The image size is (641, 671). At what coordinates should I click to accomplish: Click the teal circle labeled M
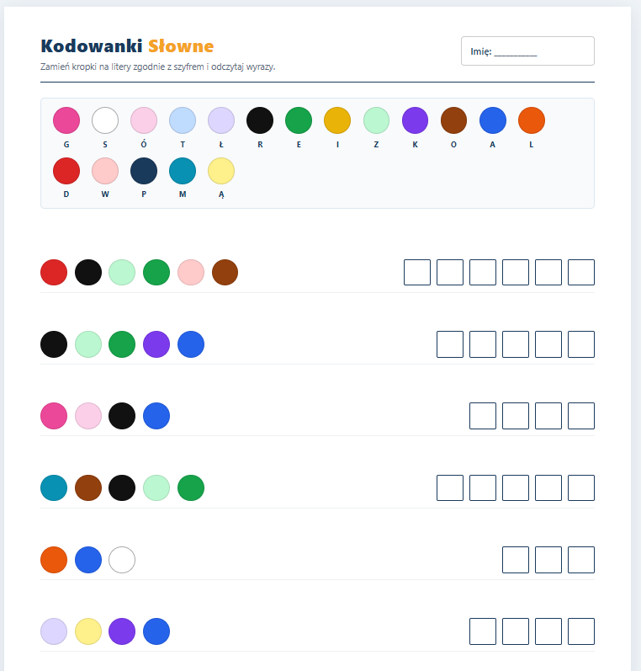[183, 171]
